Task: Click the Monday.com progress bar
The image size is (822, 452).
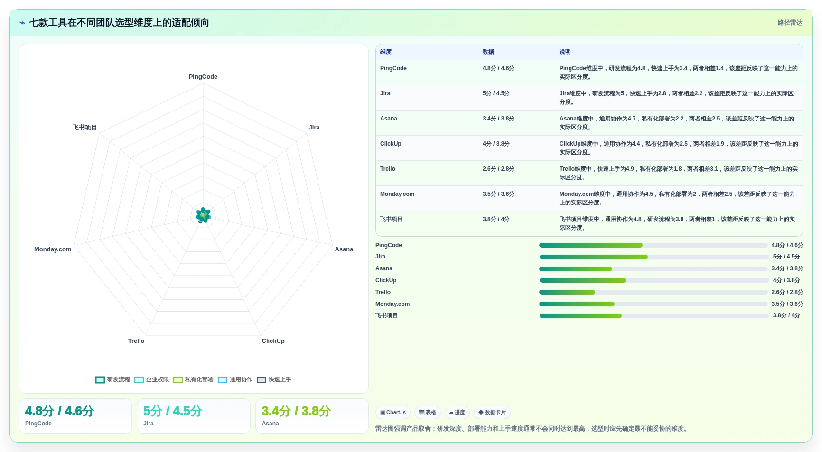Action: [x=654, y=304]
